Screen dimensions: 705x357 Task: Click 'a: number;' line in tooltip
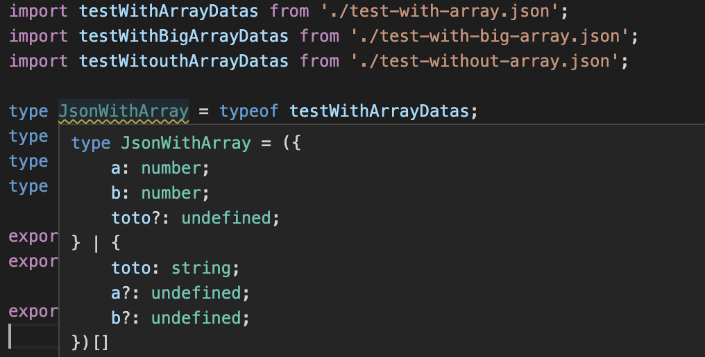click(x=160, y=168)
